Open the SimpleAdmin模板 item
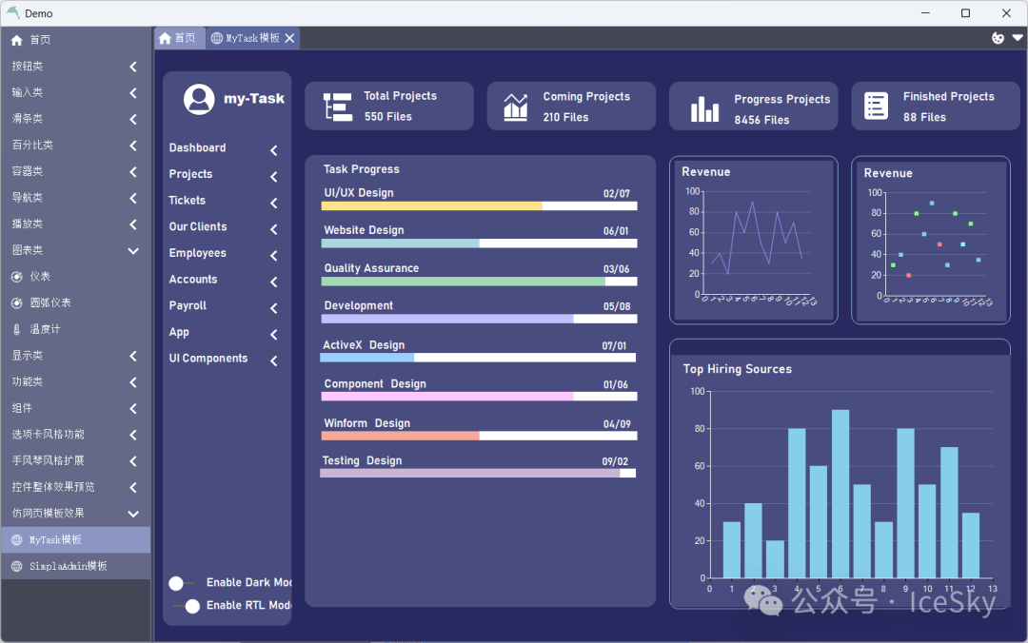Viewport: 1028px width, 643px height. coord(68,566)
